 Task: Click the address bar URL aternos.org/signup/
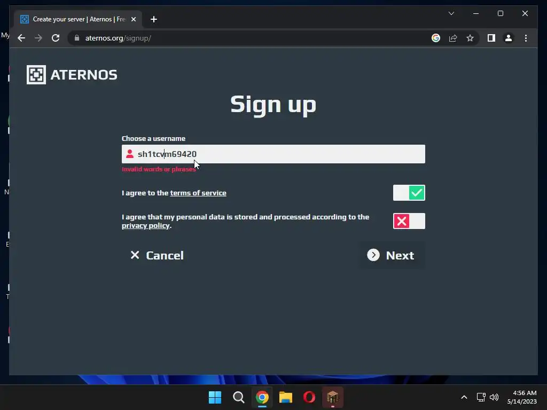118,38
